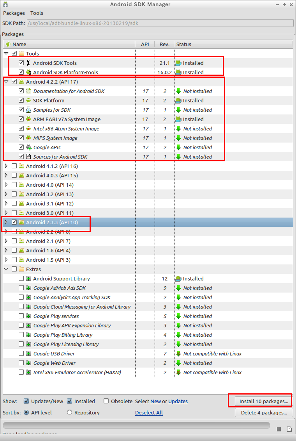Click the MIPS System Image icon
The image size is (296, 441).
28,138
